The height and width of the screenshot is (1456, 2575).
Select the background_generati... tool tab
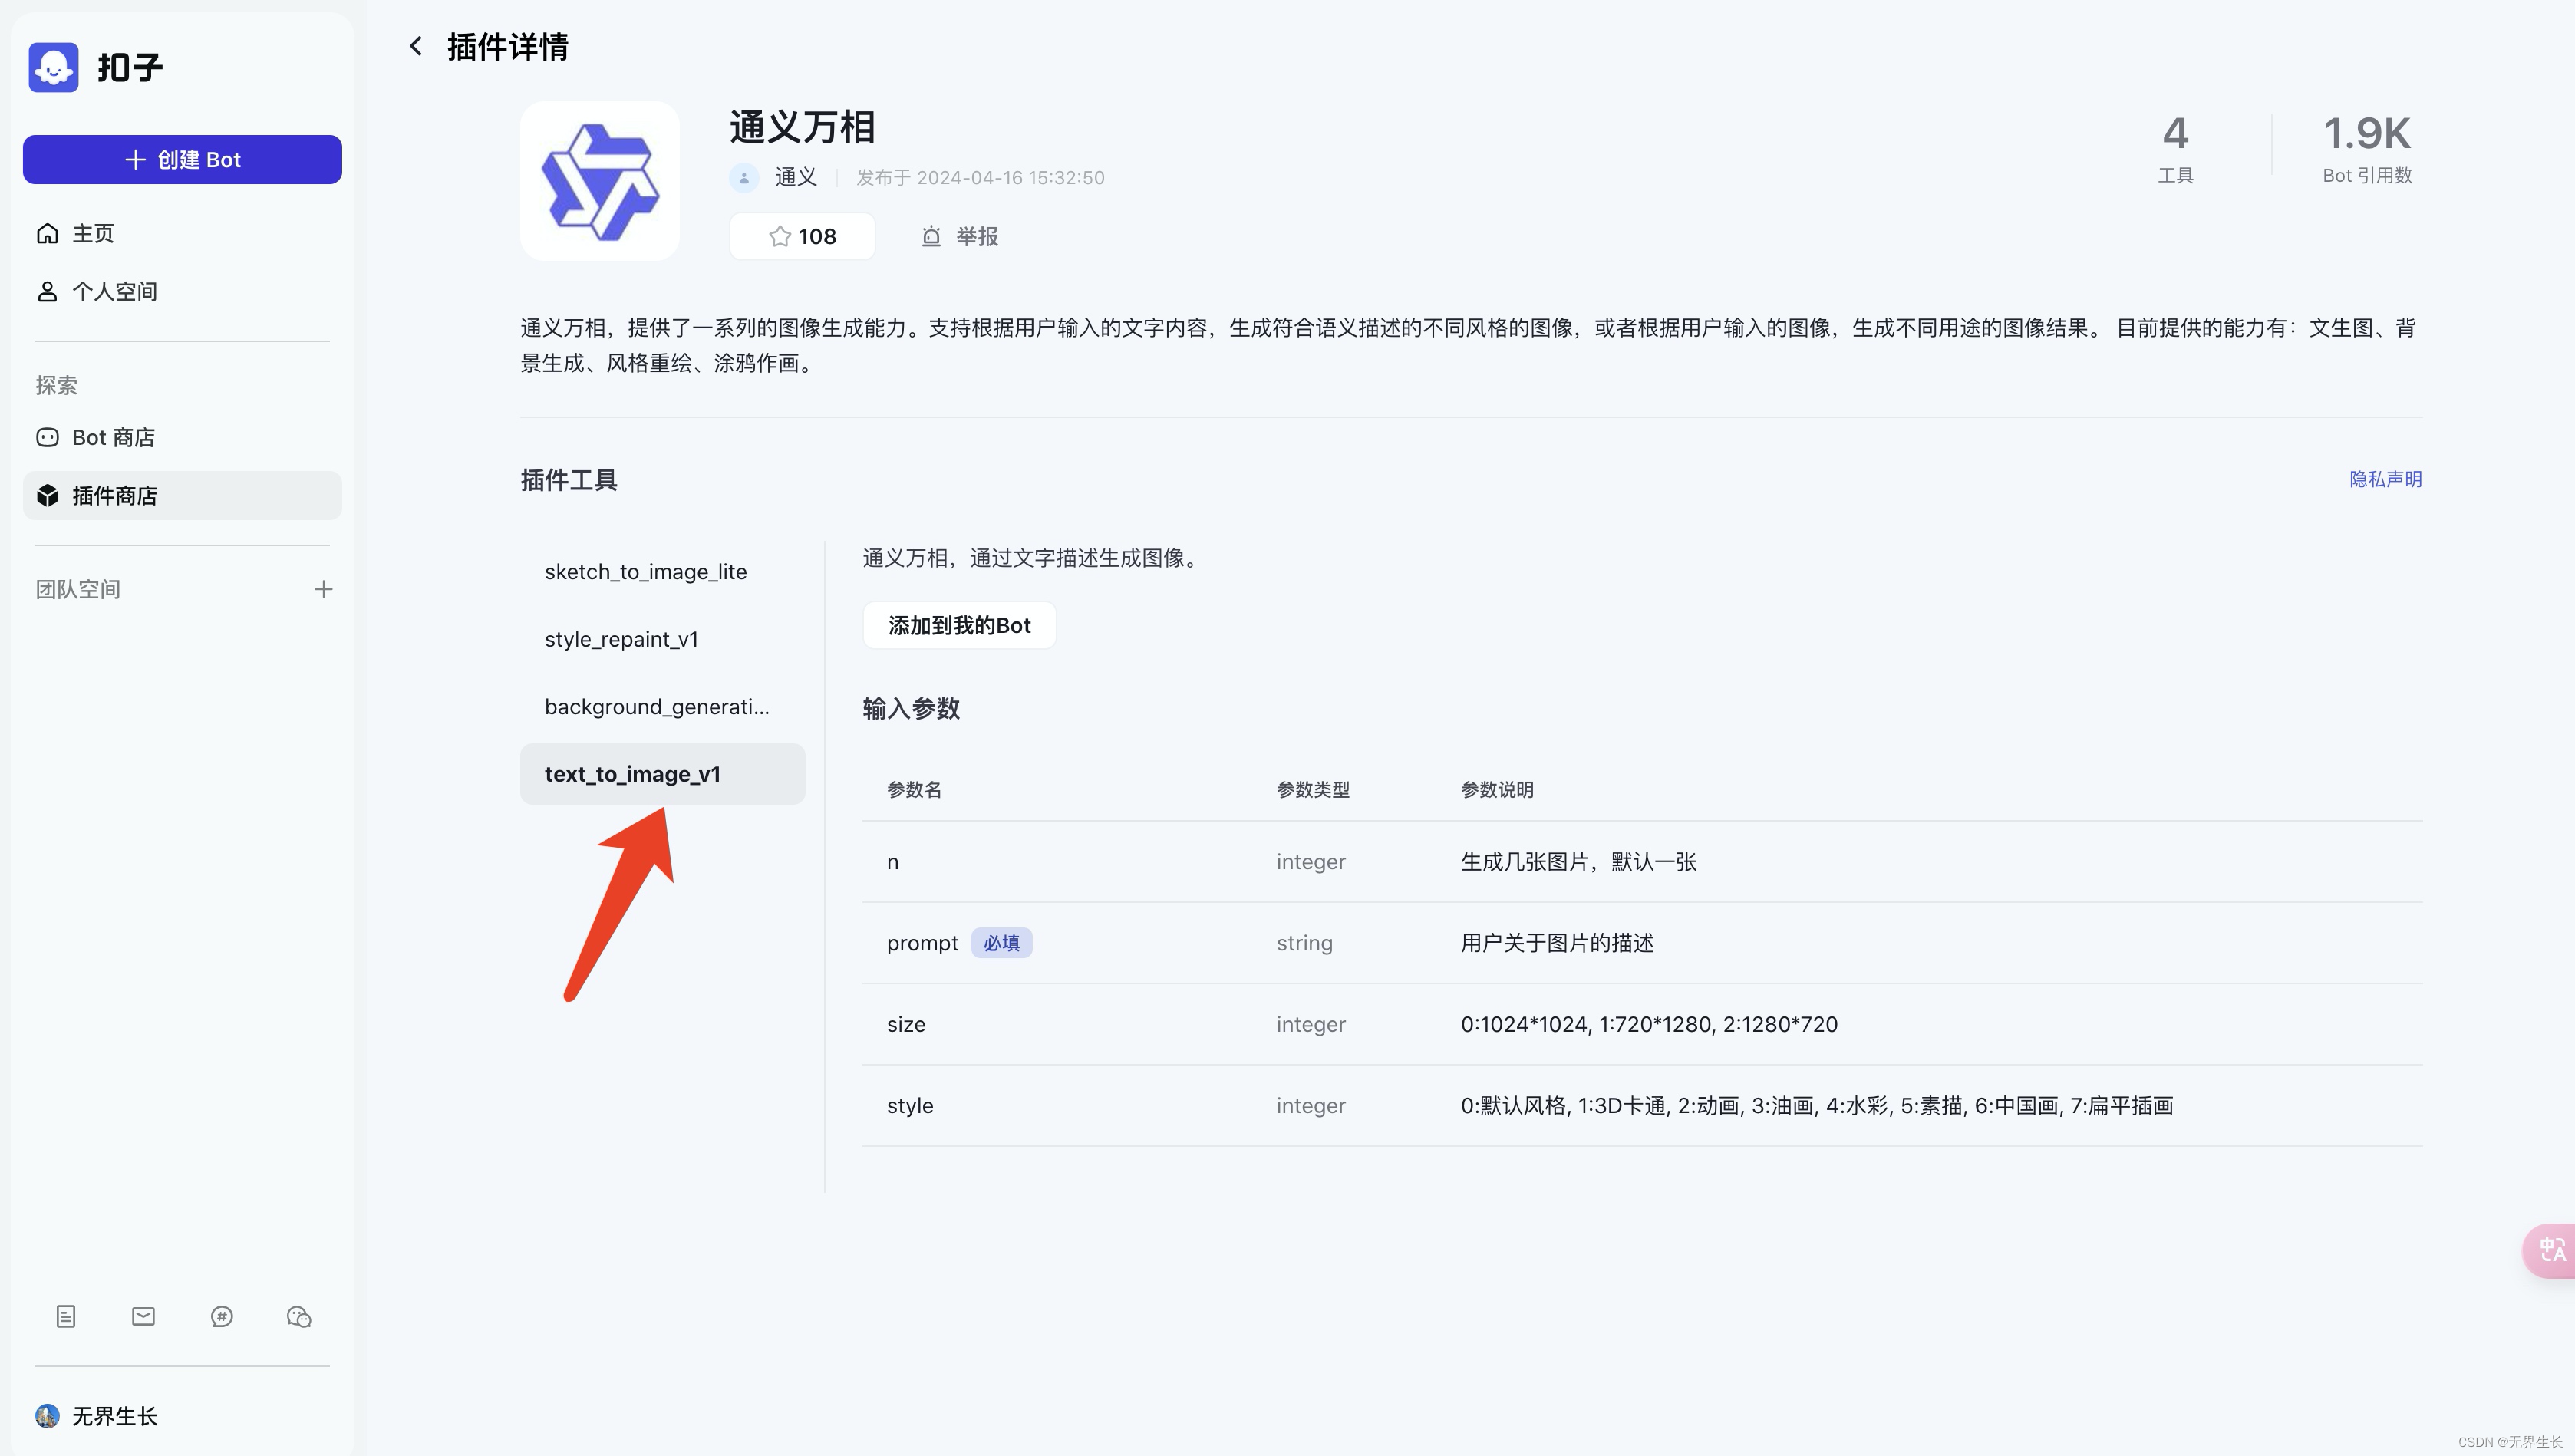coord(662,706)
